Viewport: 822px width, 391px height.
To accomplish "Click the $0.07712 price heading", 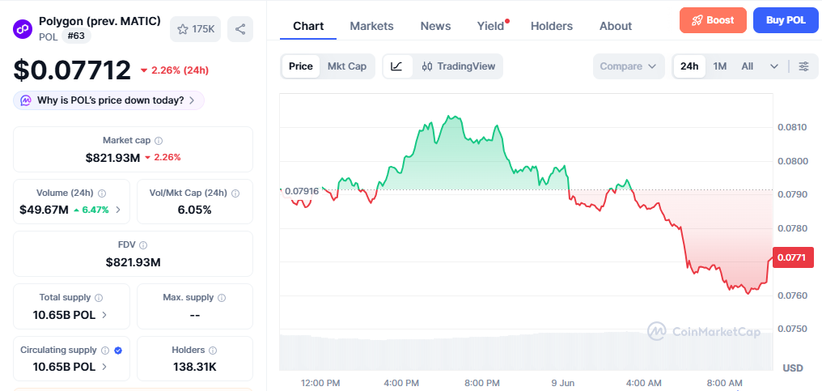I will (72, 70).
